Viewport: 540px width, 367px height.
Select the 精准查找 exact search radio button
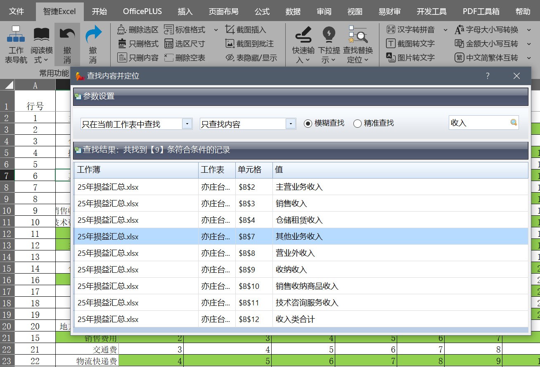(x=358, y=124)
